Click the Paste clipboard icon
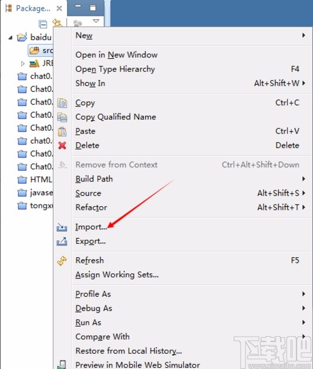This screenshot has width=313, height=369. tap(62, 132)
